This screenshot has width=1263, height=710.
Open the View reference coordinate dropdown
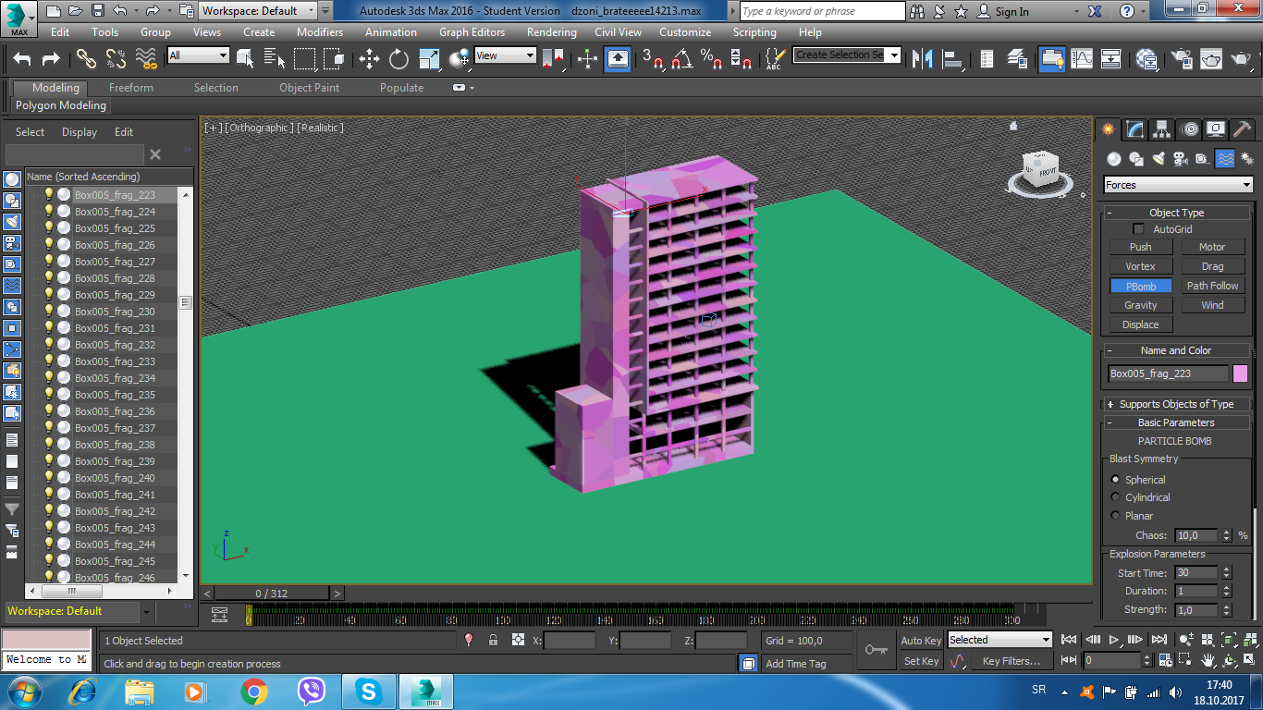[x=505, y=55]
